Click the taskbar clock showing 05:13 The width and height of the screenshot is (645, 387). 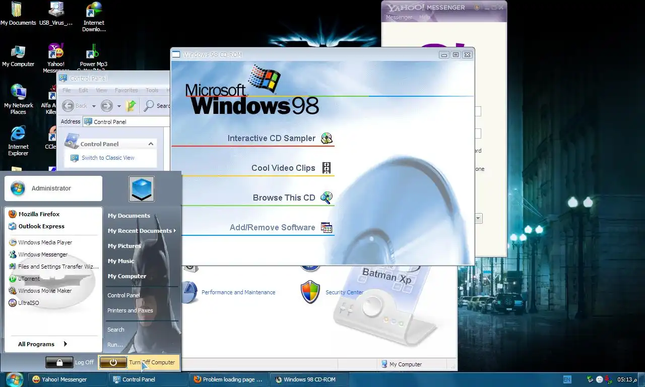628,379
